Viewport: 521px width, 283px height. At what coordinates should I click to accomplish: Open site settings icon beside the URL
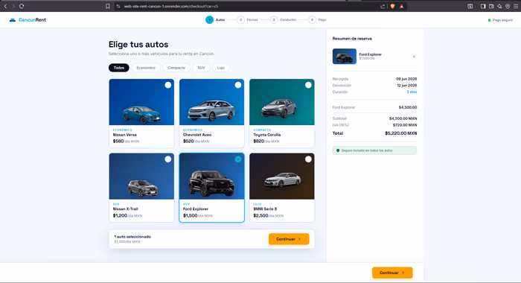point(118,6)
